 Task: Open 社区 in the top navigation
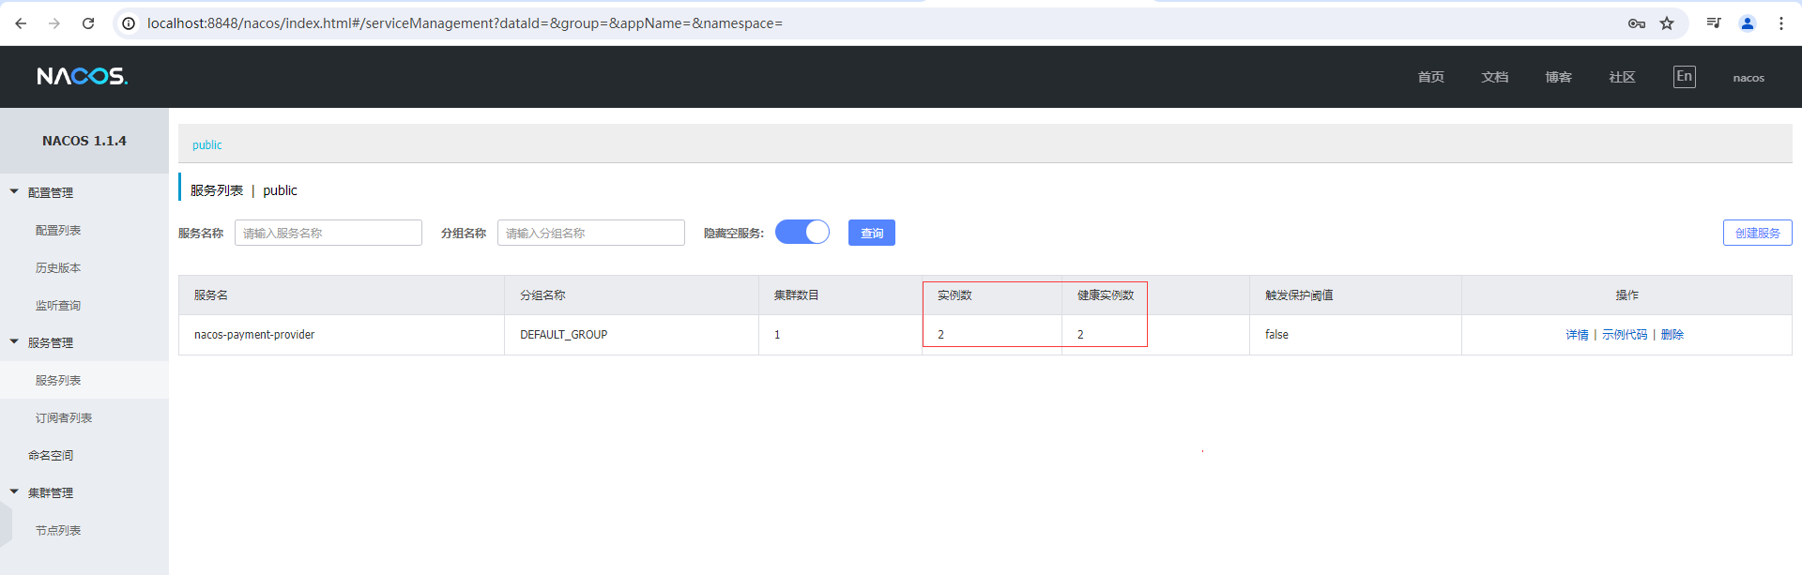click(1623, 77)
